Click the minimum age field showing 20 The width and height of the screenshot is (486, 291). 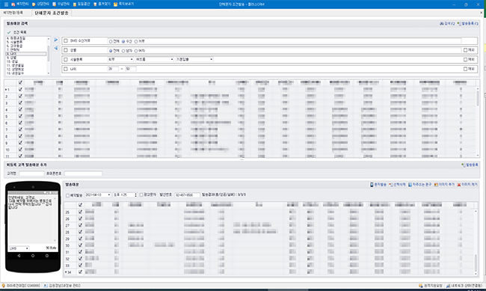(113, 69)
